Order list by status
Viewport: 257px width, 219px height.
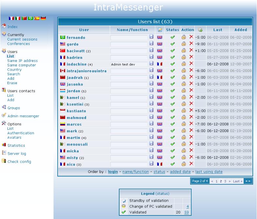pyautogui.click(x=159, y=172)
